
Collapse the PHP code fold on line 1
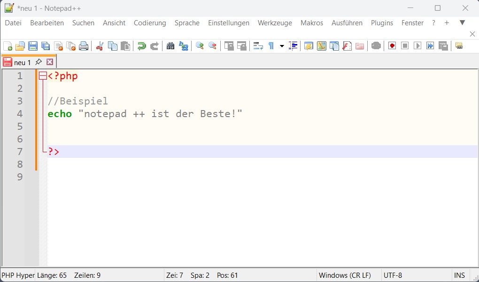(43, 76)
